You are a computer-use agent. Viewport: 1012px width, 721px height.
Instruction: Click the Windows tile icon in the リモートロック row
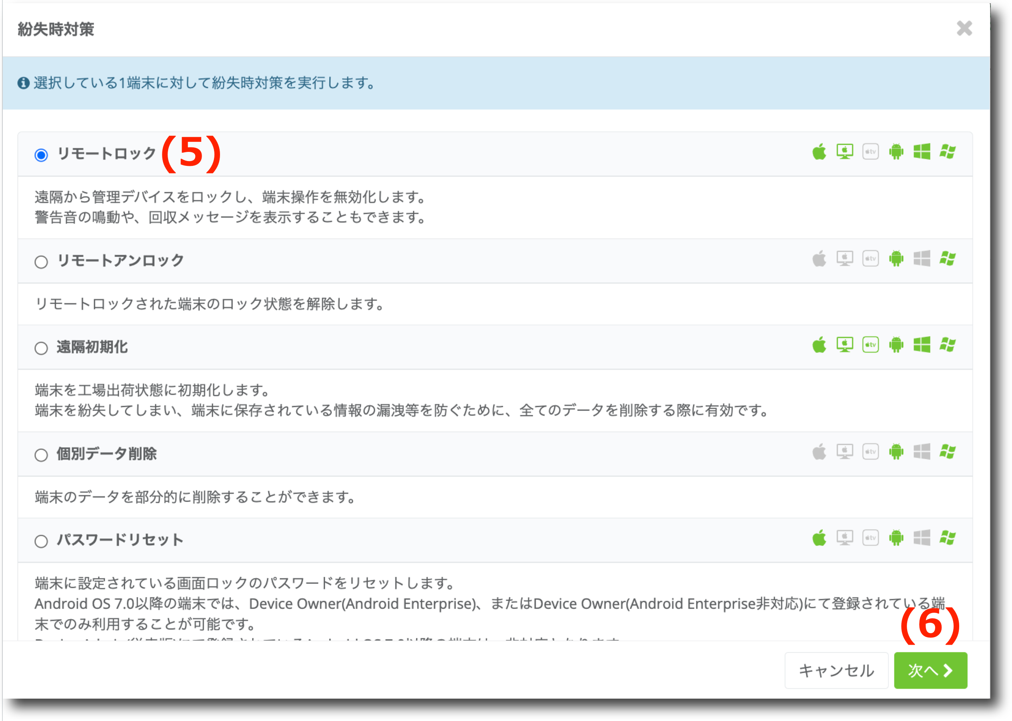(x=922, y=152)
